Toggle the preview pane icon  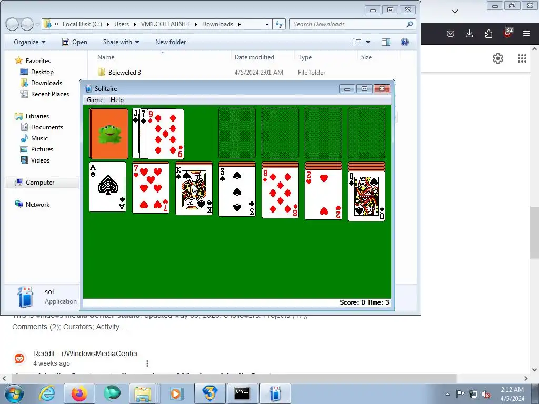click(x=386, y=42)
